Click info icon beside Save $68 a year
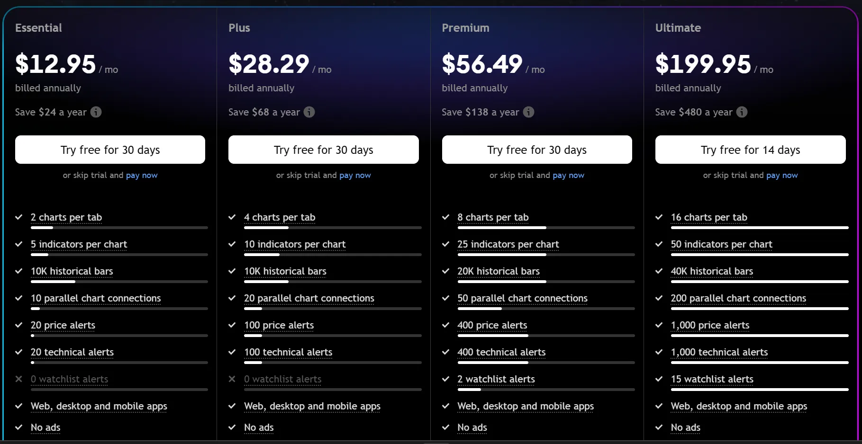Viewport: 862px width, 444px height. pyautogui.click(x=309, y=112)
